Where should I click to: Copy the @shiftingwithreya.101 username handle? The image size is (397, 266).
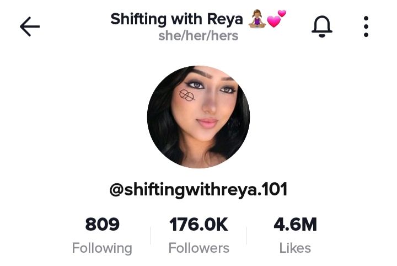[x=198, y=190]
